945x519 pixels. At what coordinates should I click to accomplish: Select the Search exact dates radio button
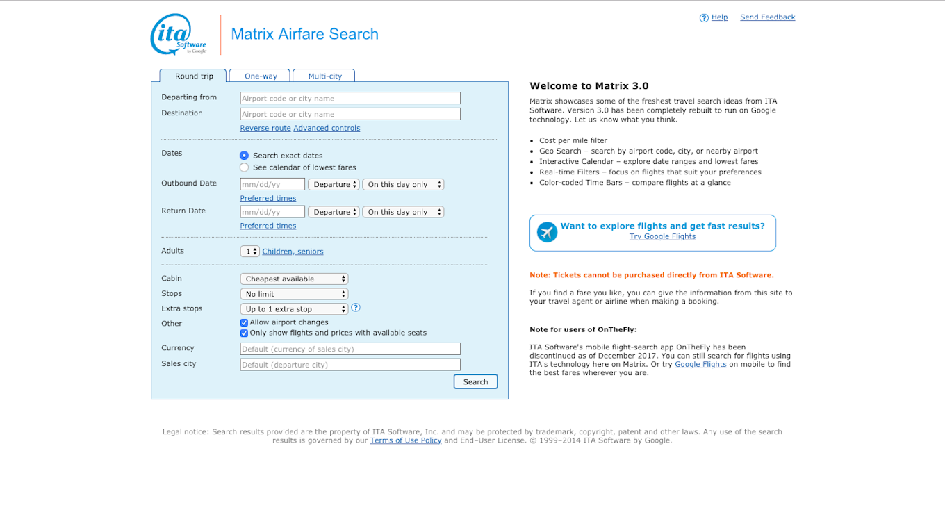(244, 156)
